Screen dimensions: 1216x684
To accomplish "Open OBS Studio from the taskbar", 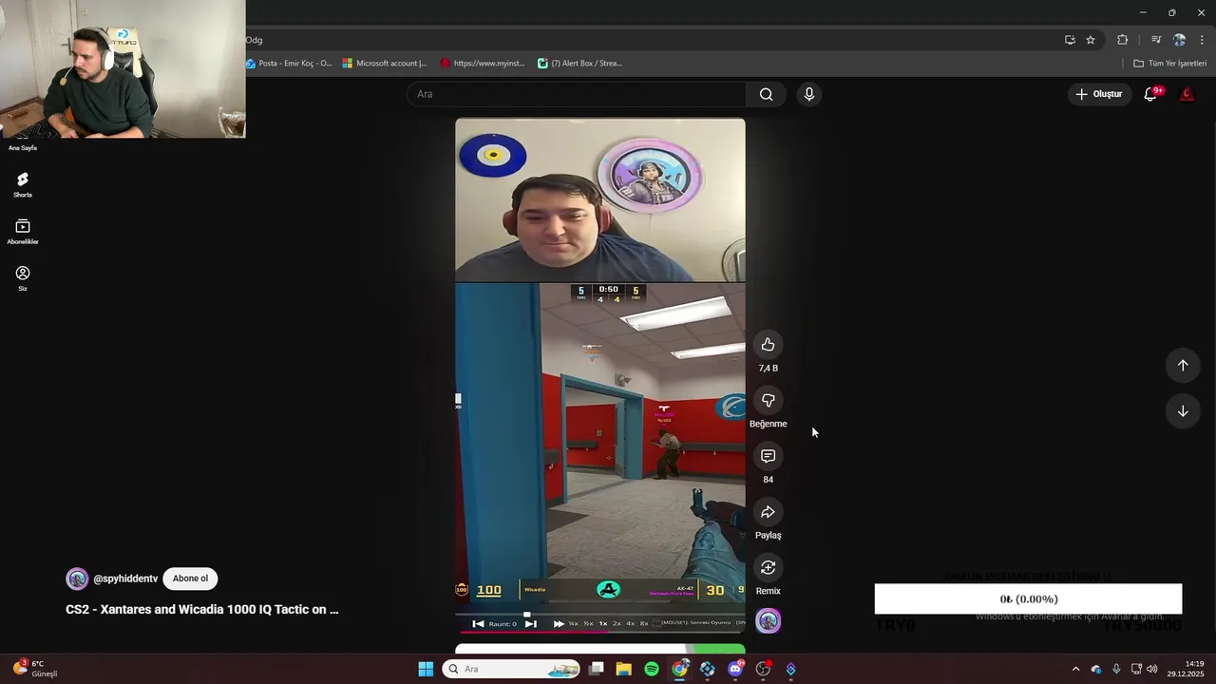I will [763, 670].
